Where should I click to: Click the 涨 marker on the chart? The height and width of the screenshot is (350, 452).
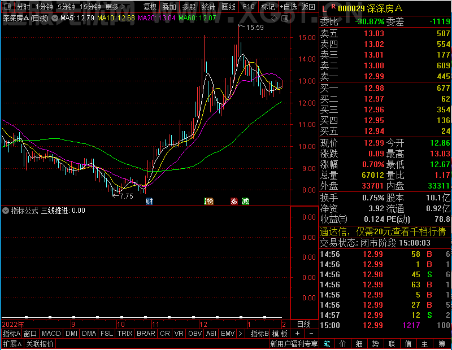(234, 201)
